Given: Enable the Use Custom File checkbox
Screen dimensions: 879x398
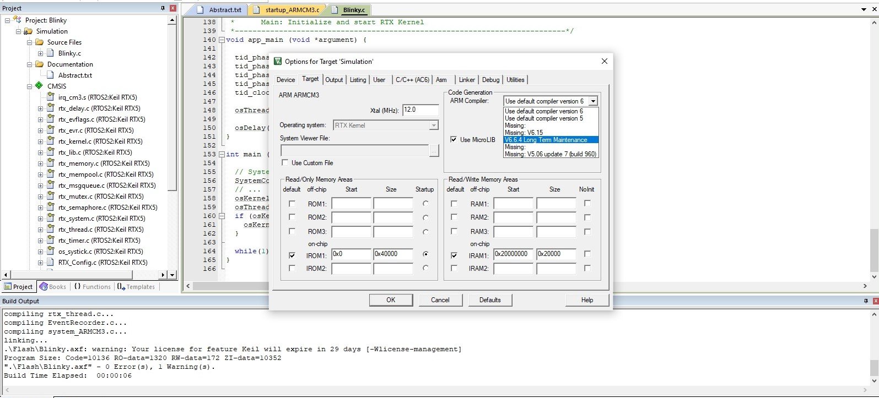Looking at the screenshot, I should (x=285, y=163).
